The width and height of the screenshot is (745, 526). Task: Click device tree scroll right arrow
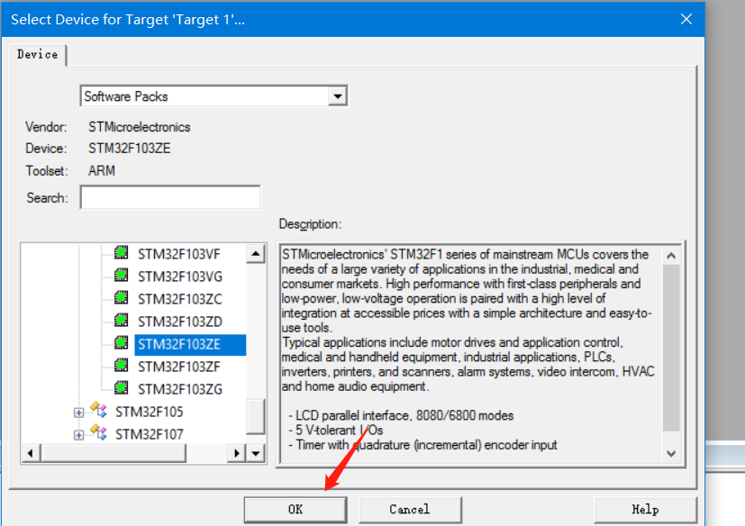coord(236,453)
